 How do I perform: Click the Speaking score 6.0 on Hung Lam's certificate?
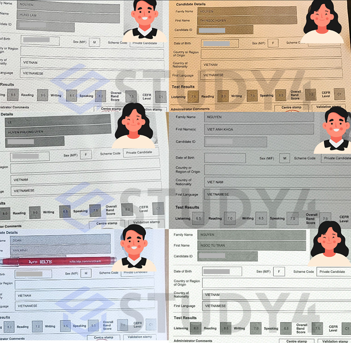(100, 96)
